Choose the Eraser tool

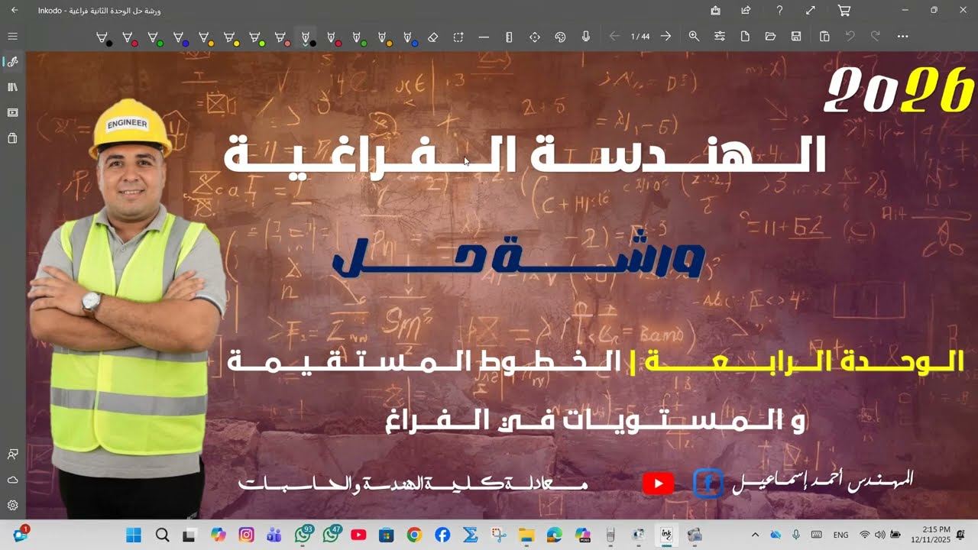click(x=432, y=37)
